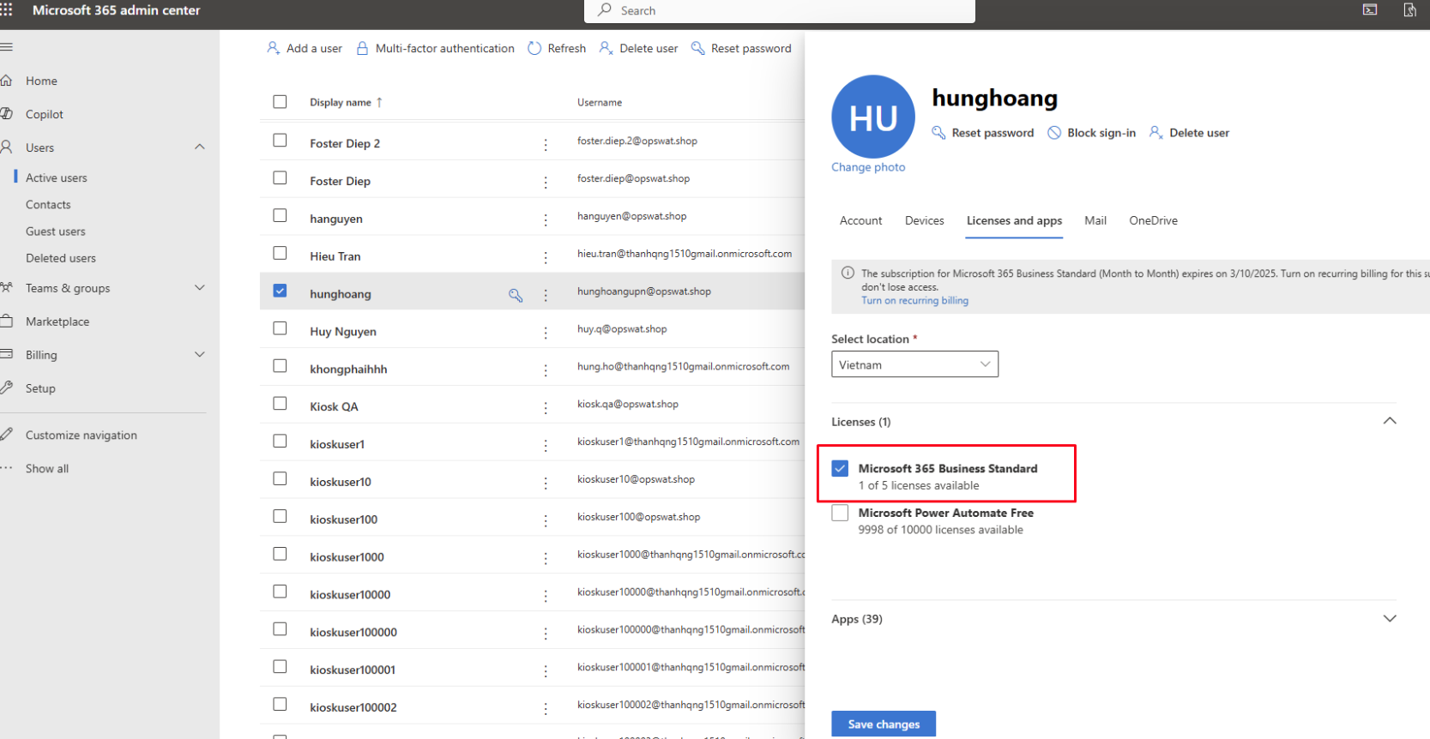Viewport: 1430px width, 739px height.
Task: Refresh the users list
Action: (x=557, y=48)
